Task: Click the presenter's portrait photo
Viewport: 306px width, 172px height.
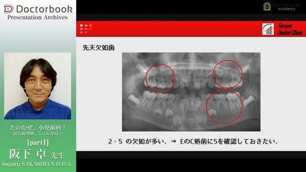Action: [38, 86]
